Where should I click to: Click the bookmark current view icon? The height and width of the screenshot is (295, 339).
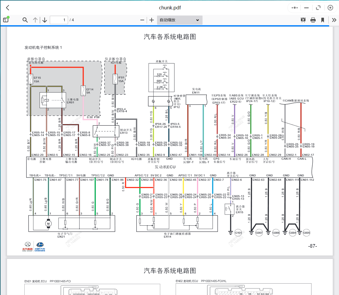[x=323, y=20]
